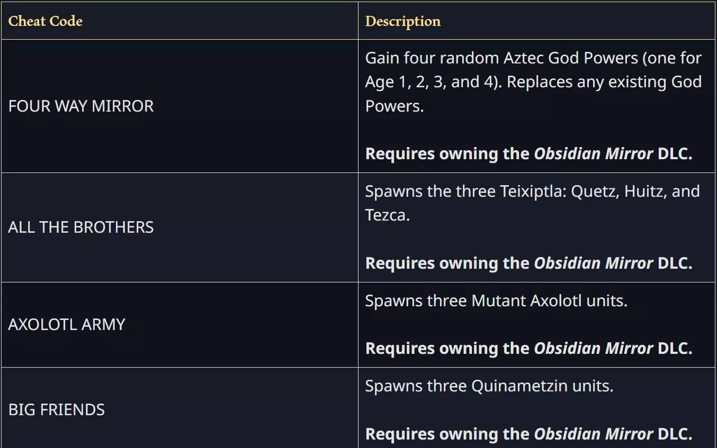Click the DLC requirement in FOUR WAY MIRROR row

pos(528,154)
